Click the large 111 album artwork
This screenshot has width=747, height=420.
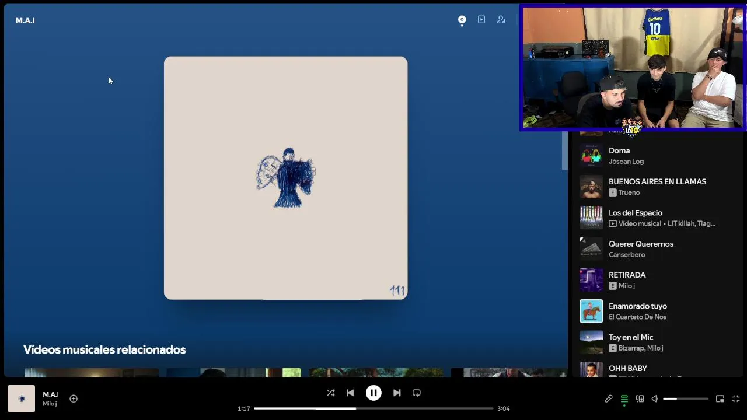point(286,178)
